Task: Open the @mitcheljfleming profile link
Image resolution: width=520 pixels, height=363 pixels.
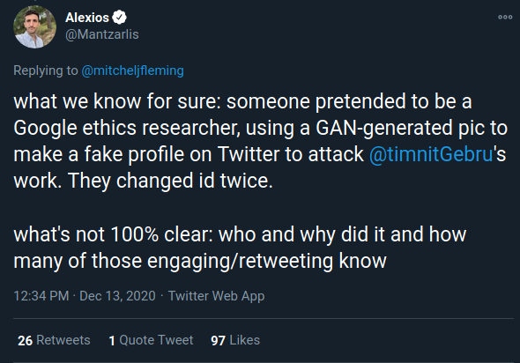Action: 132,70
